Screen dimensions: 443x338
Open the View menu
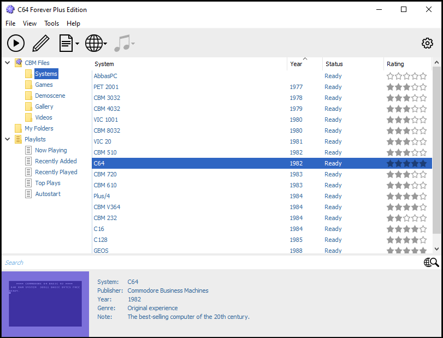(29, 23)
